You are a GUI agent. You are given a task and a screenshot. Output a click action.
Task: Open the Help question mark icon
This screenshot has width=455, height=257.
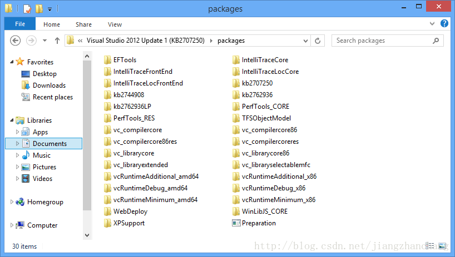pos(444,23)
